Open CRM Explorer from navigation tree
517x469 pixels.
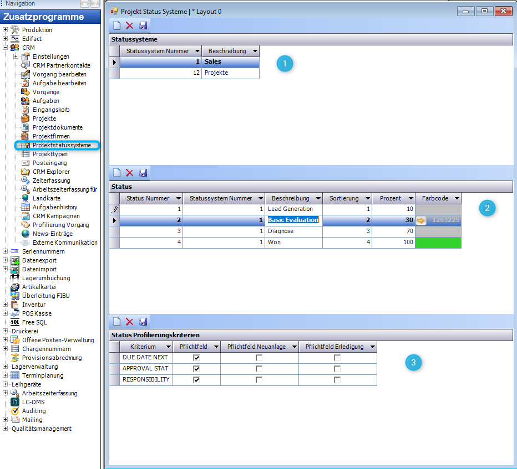[x=51, y=172]
